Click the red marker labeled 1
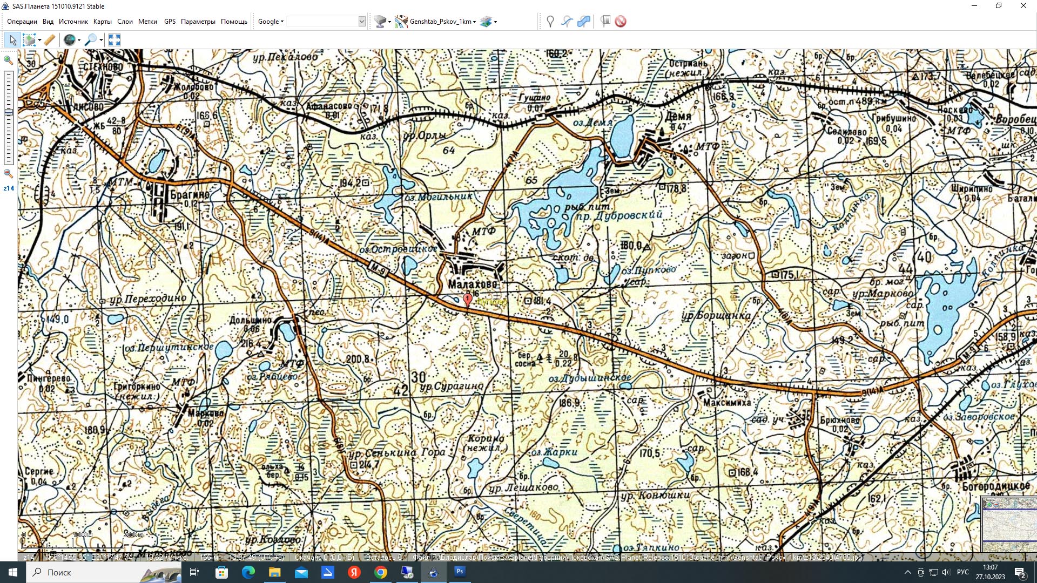This screenshot has height=583, width=1037. [x=468, y=299]
